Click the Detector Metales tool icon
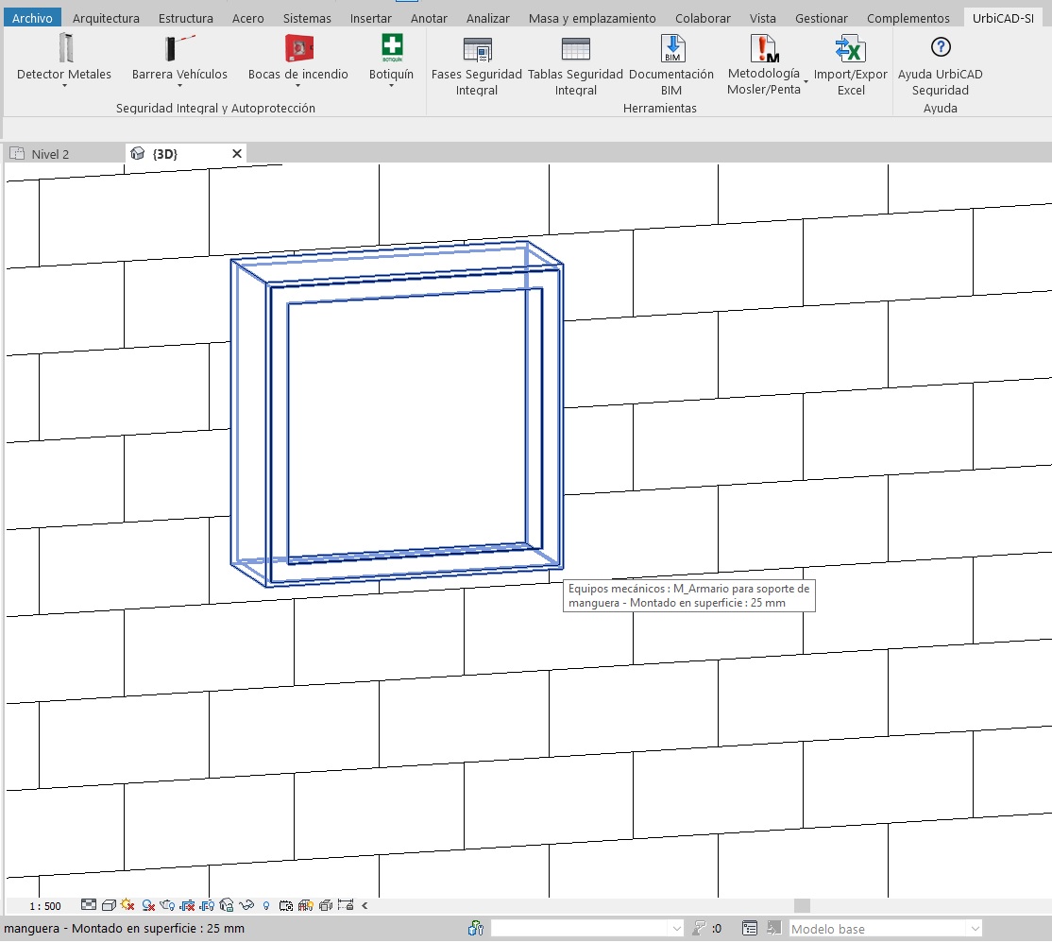This screenshot has height=943, width=1052. (x=64, y=48)
